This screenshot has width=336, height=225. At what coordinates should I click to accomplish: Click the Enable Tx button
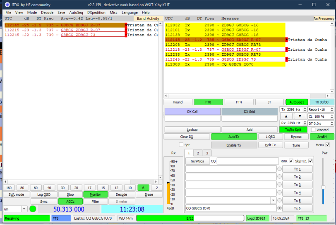click(x=234, y=145)
